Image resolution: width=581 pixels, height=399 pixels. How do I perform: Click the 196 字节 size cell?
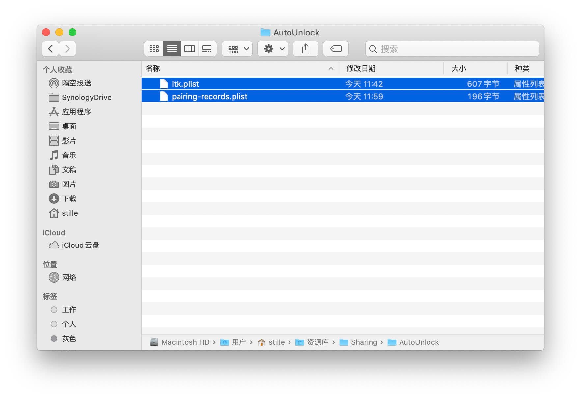coord(484,96)
